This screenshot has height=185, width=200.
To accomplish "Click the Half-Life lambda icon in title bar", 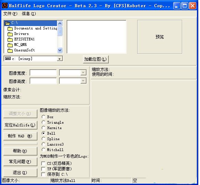I will click(x=5, y=5).
